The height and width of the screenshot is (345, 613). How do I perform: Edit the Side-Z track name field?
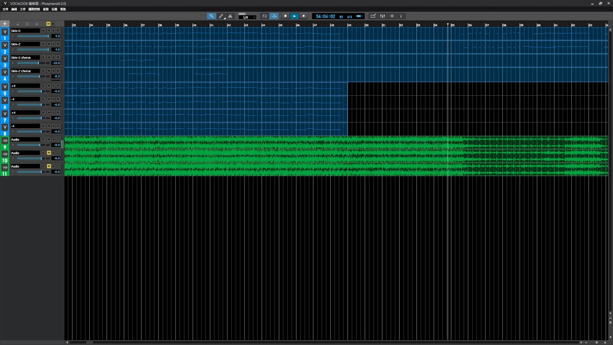click(x=25, y=44)
